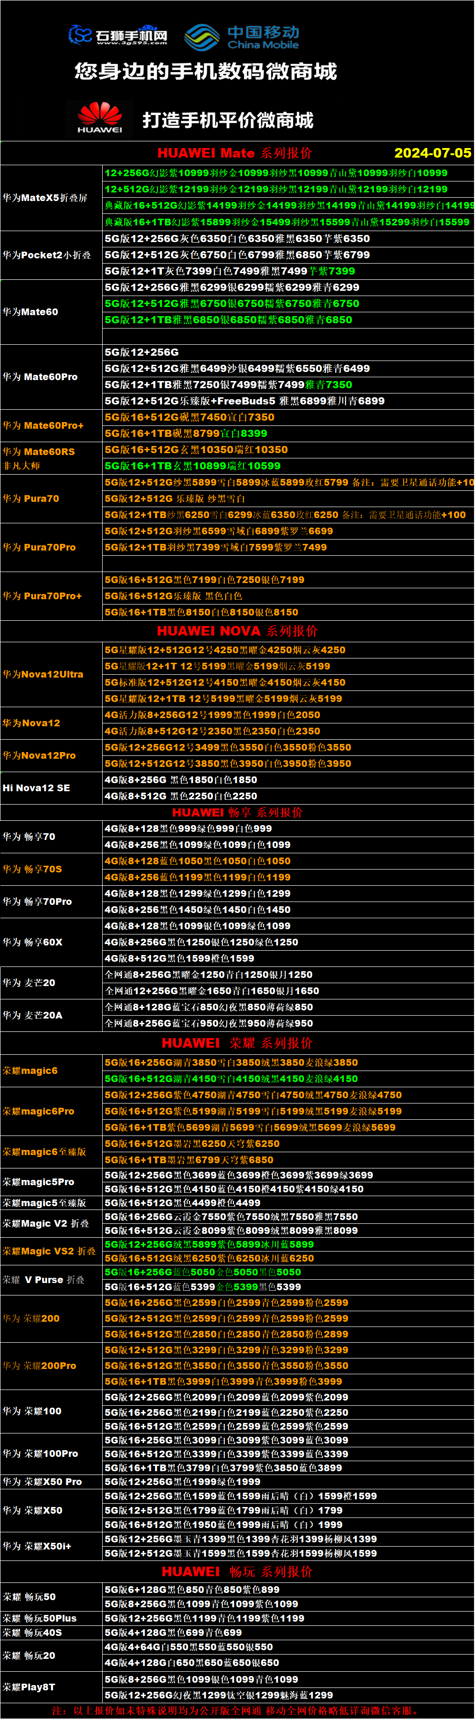Click the 石狮手机网 logo
475x1719 pixels.
(x=118, y=35)
